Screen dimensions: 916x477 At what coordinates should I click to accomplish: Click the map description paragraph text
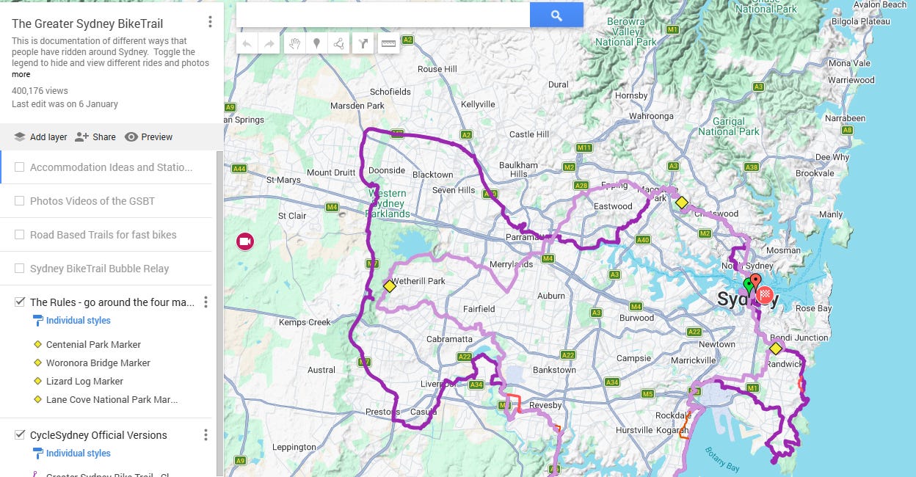110,52
